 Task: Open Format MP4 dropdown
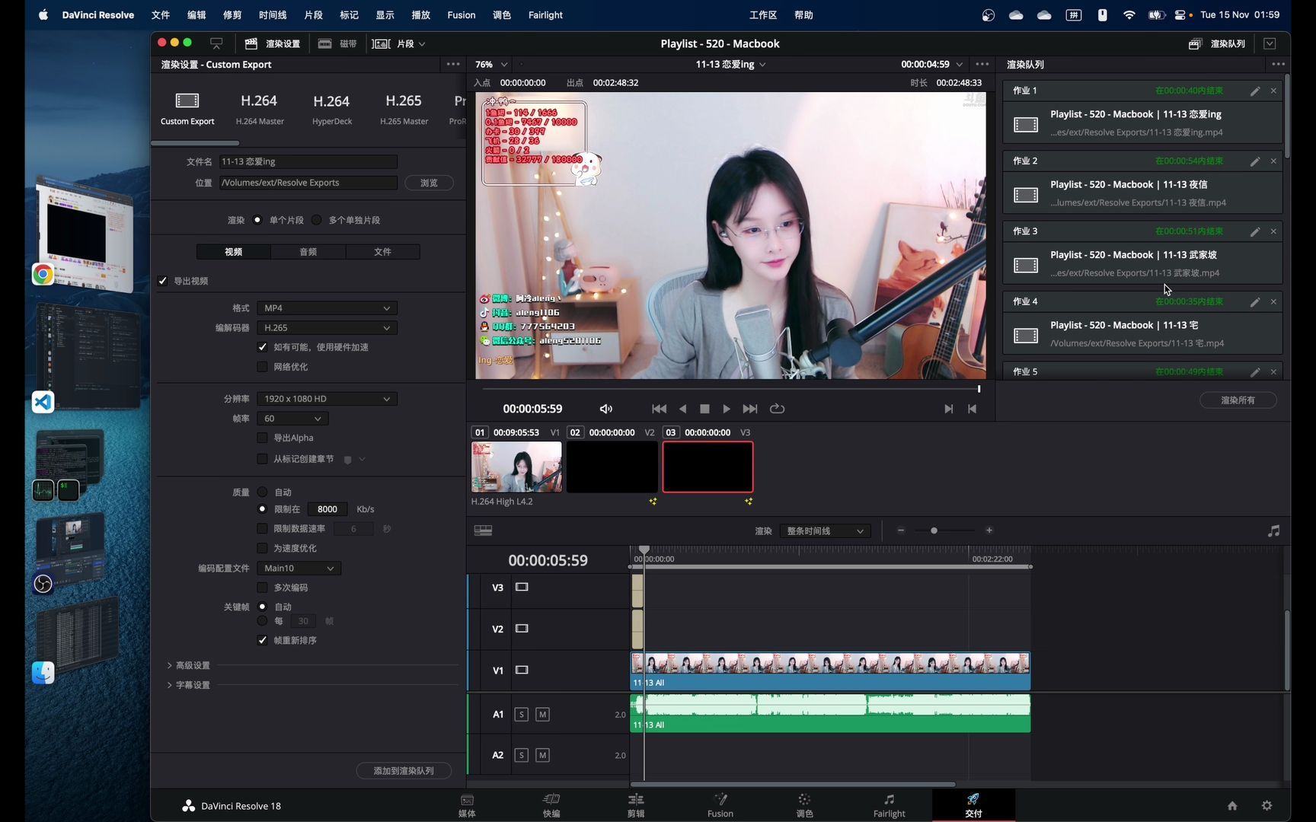click(x=327, y=308)
